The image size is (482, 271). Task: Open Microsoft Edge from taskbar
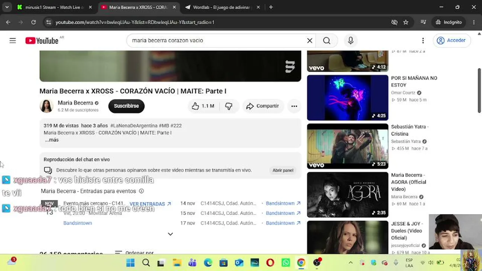[x=208, y=263]
